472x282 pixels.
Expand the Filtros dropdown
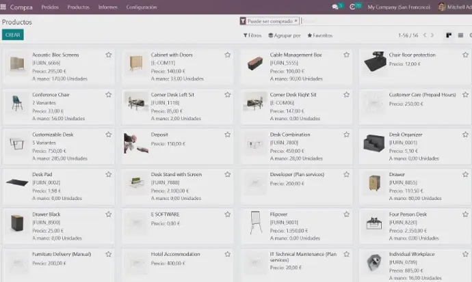(252, 36)
